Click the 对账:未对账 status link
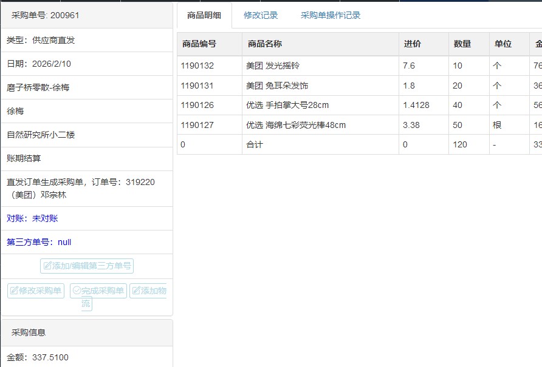This screenshot has height=367, width=542. (32, 218)
